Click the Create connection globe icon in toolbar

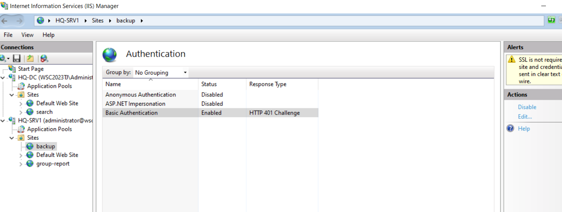point(3,59)
